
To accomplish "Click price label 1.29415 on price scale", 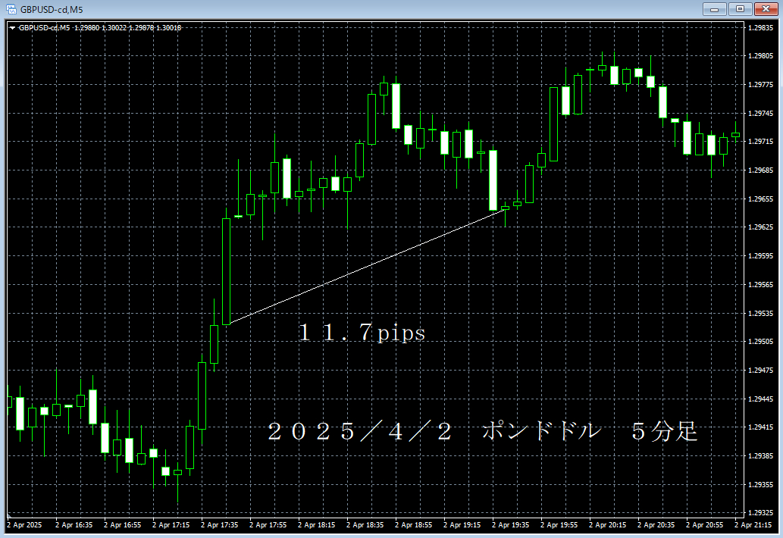I will pos(760,427).
